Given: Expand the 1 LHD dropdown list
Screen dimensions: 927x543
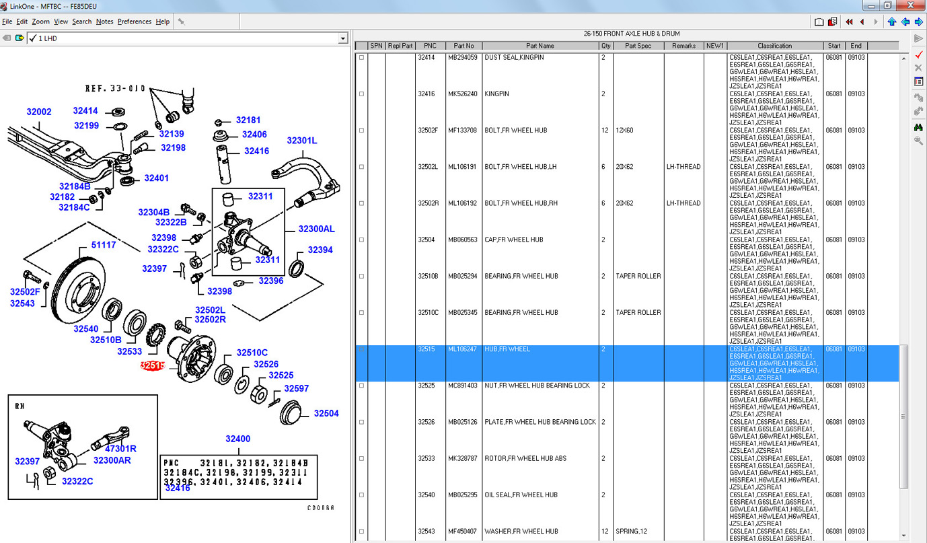Looking at the screenshot, I should click(x=342, y=38).
